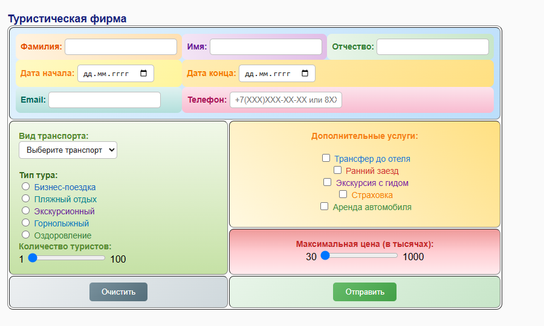Image resolution: width=544 pixels, height=326 pixels.
Task: Choose Пляжный отдых radio button
Action: click(x=26, y=199)
